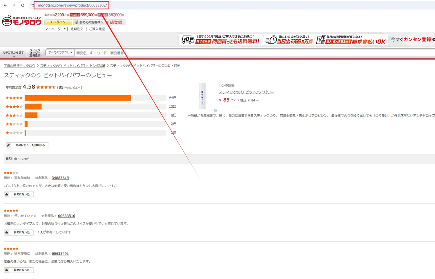Click the monotaro.com address bar URL

click(x=72, y=5)
